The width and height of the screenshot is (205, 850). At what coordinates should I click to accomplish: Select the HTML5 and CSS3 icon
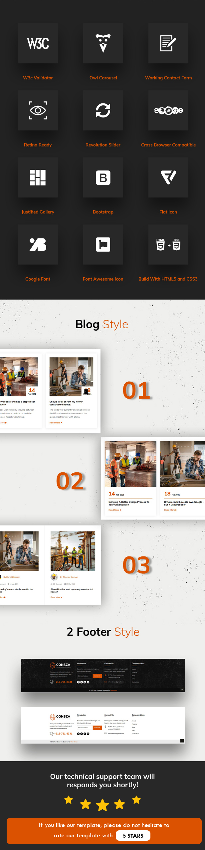pos(168,245)
